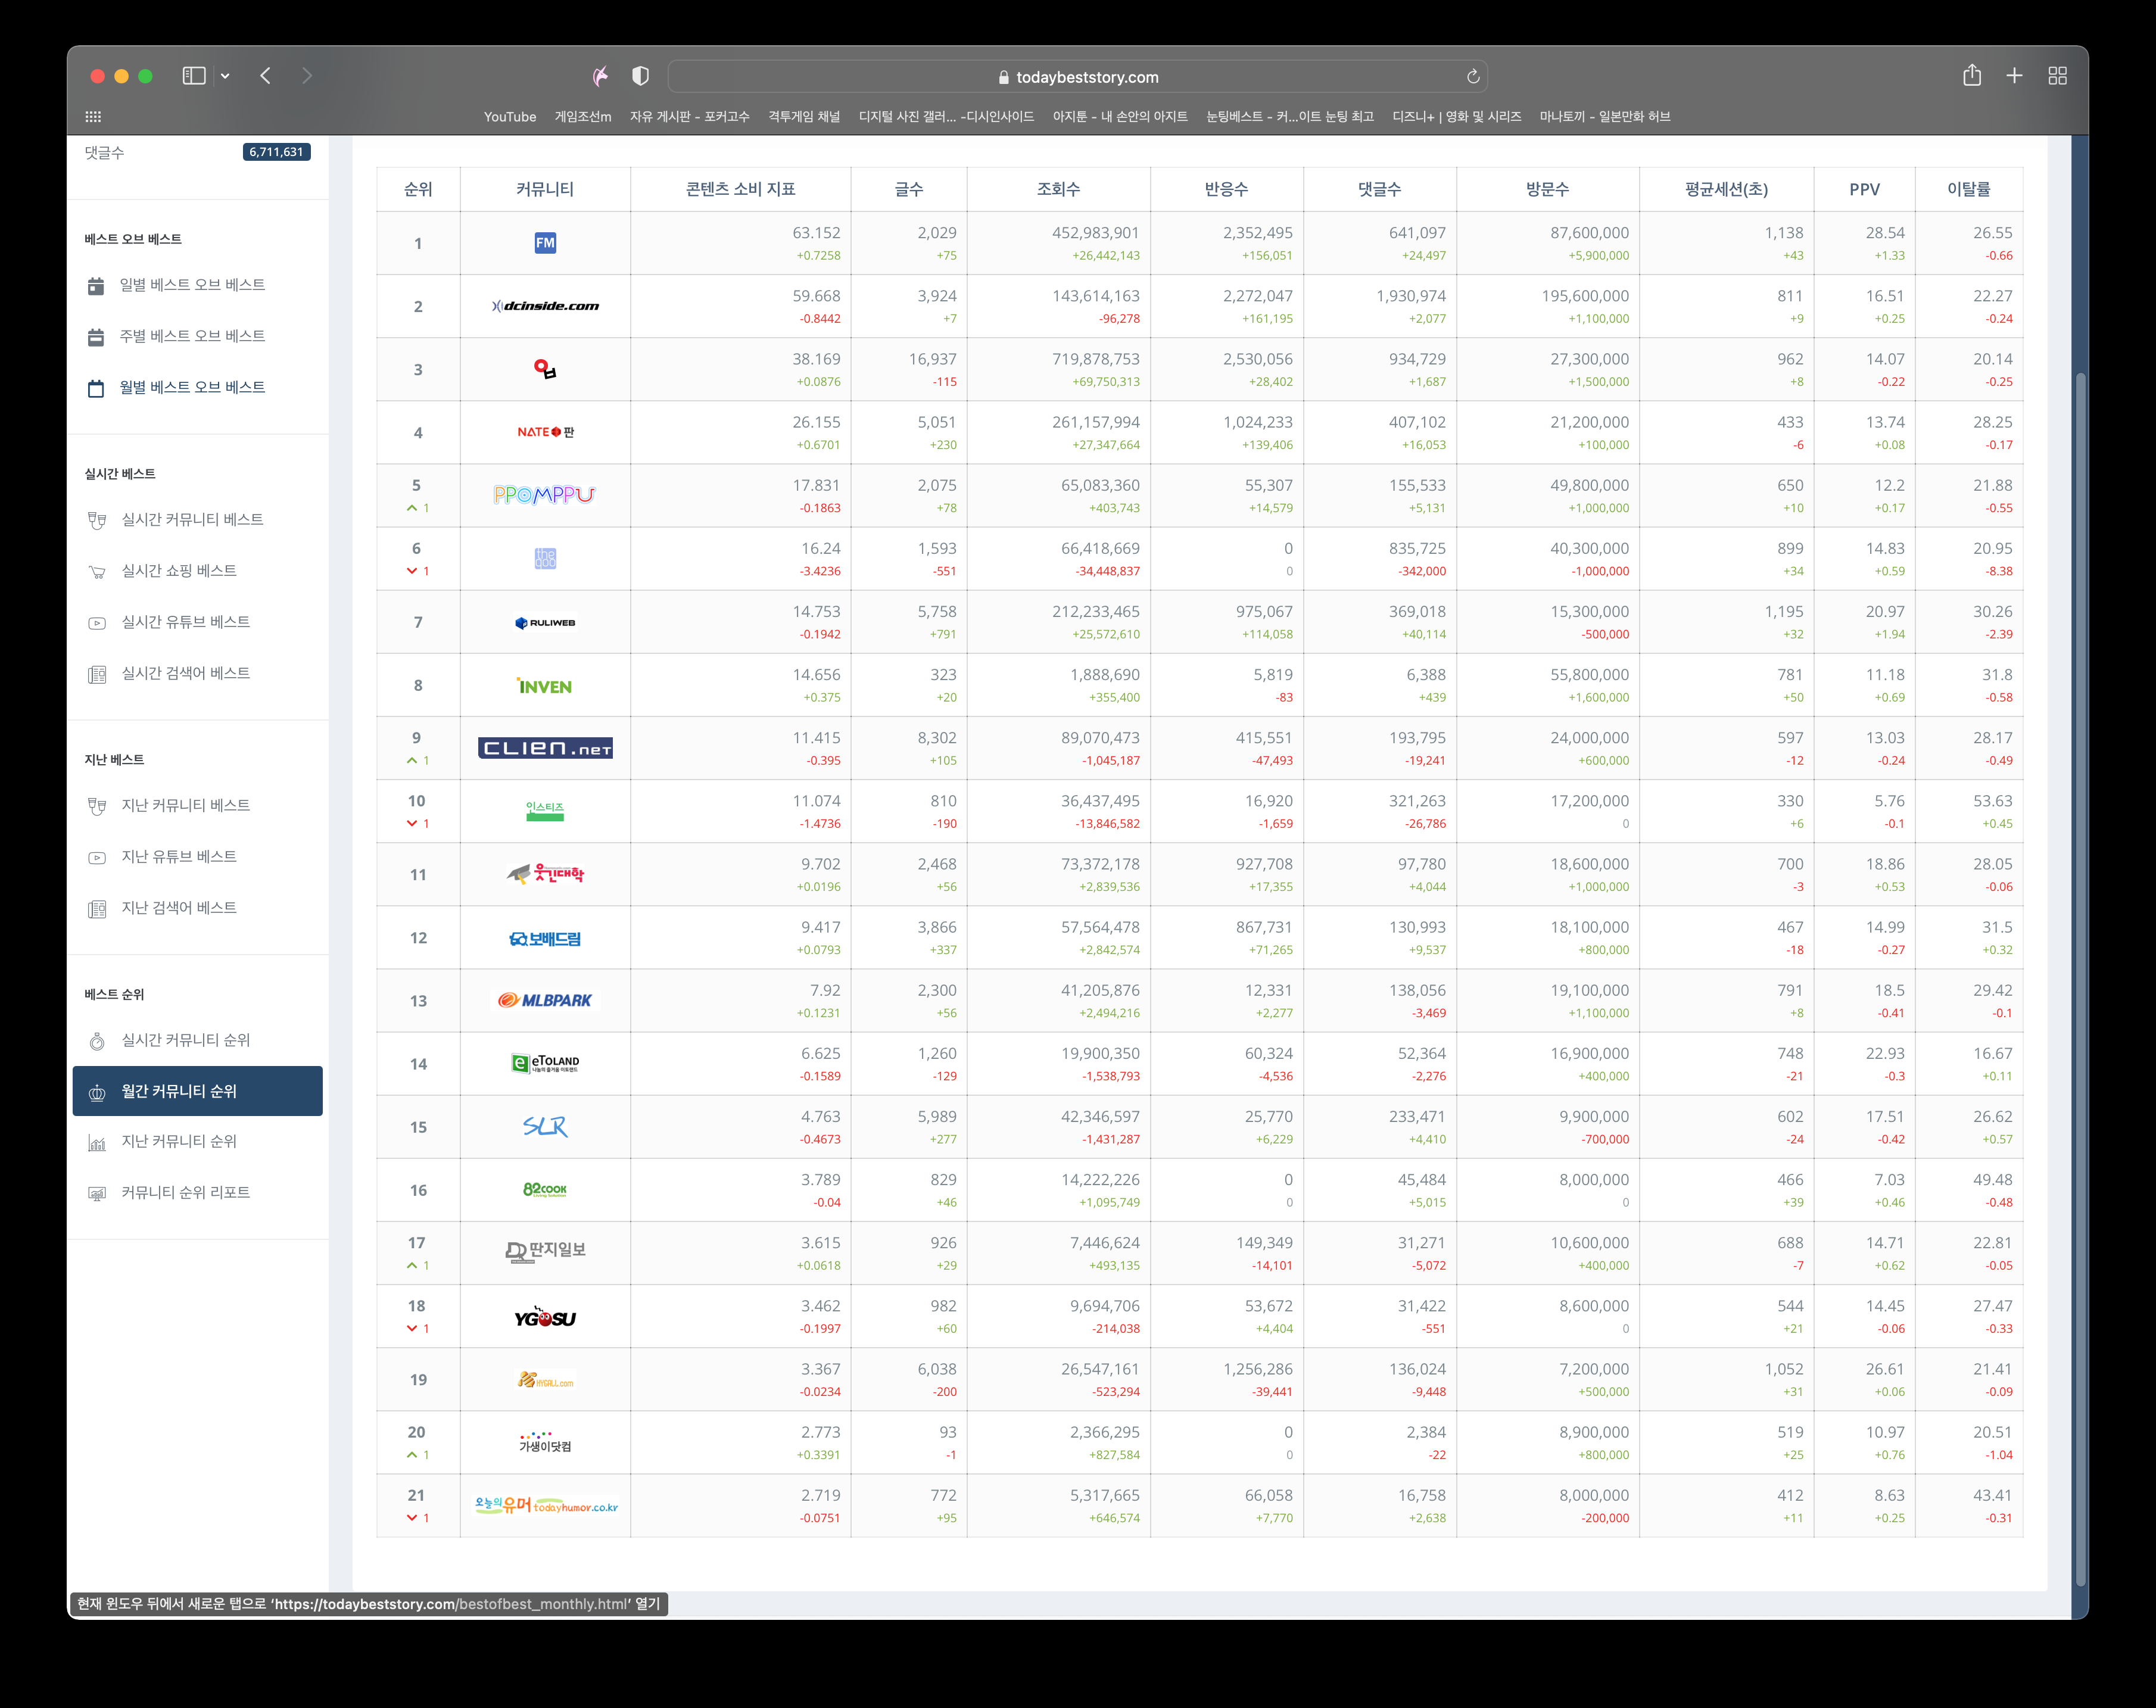Image resolution: width=2156 pixels, height=1708 pixels.
Task: Click the dcinside.com community logo
Action: click(x=545, y=306)
